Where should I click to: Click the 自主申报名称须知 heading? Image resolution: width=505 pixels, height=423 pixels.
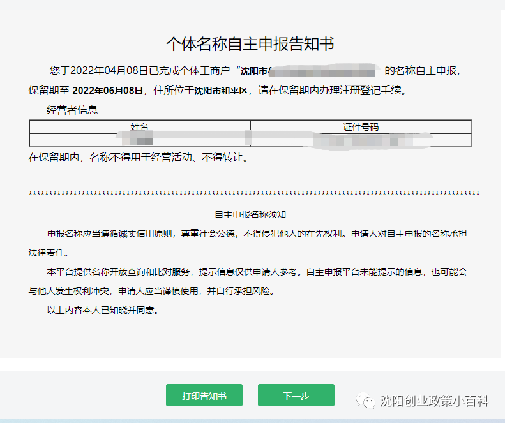(x=250, y=214)
